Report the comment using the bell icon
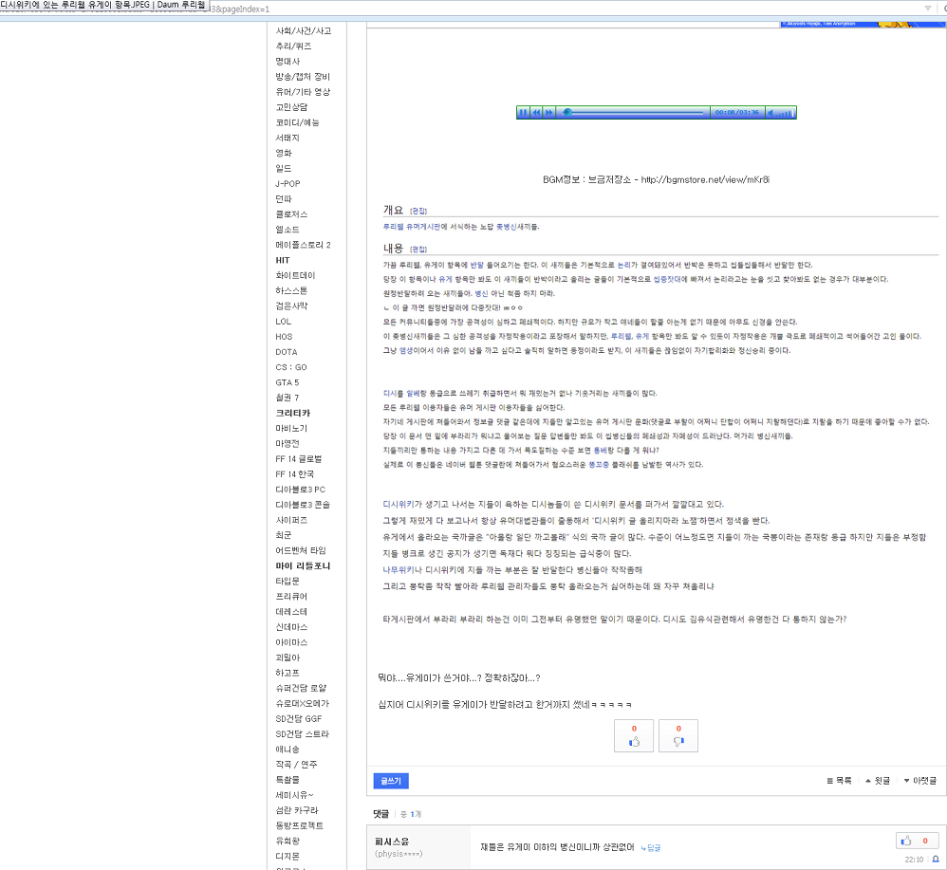This screenshot has height=870, width=947. tap(935, 859)
